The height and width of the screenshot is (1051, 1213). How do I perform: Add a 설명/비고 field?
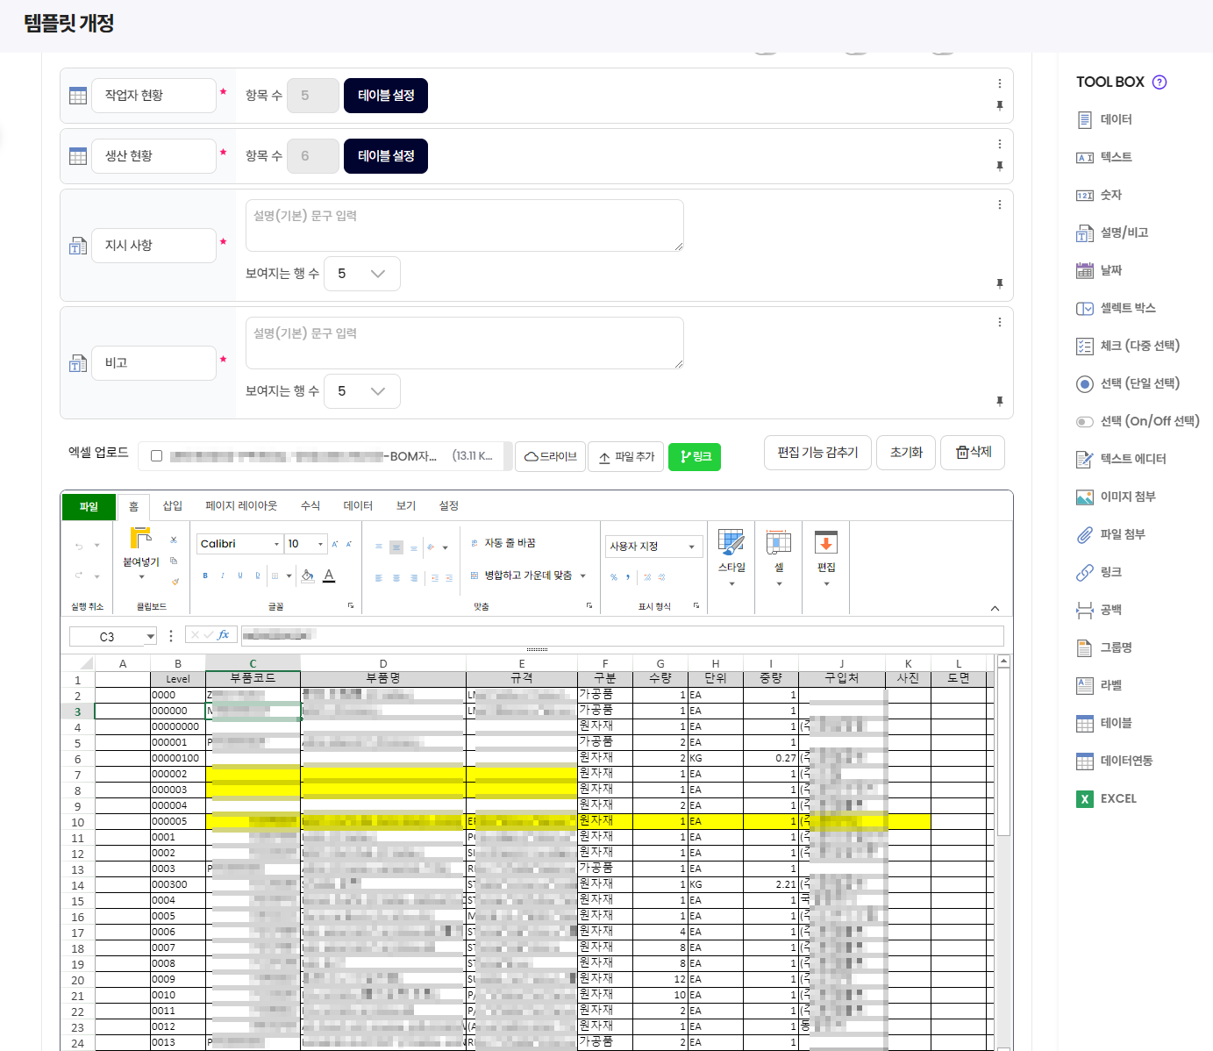pos(1112,232)
